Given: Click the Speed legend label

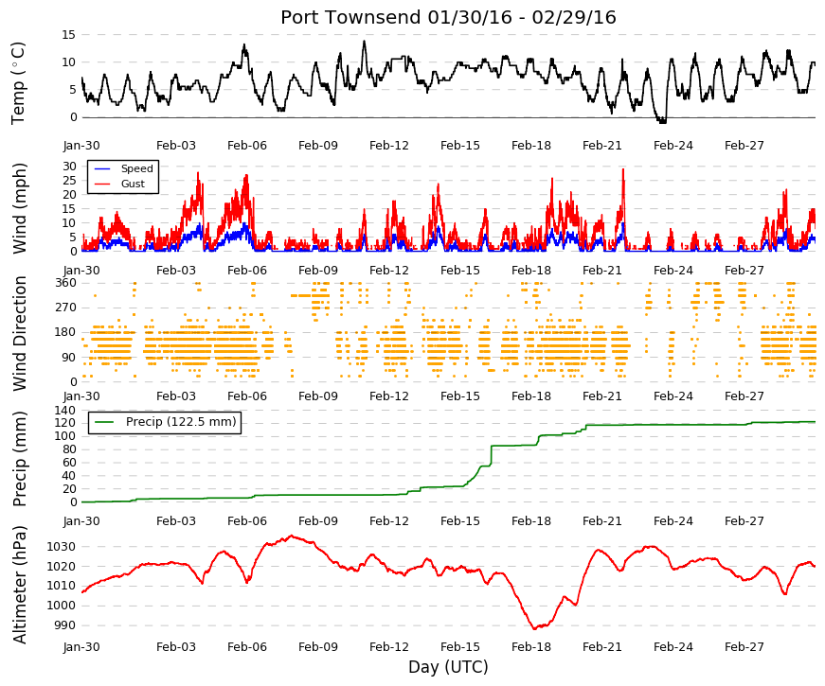Looking at the screenshot, I should (x=136, y=168).
